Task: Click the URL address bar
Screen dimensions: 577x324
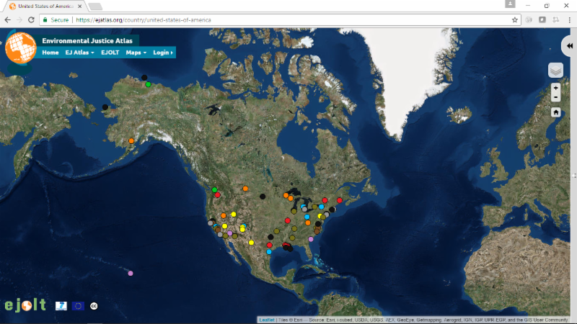Action: (288, 19)
